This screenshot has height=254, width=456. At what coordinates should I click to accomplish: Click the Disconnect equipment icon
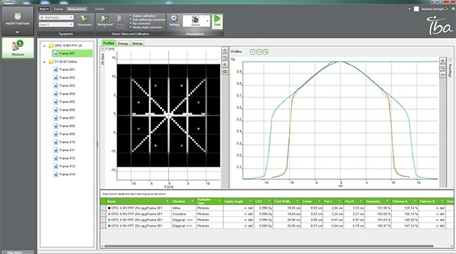tap(85, 20)
